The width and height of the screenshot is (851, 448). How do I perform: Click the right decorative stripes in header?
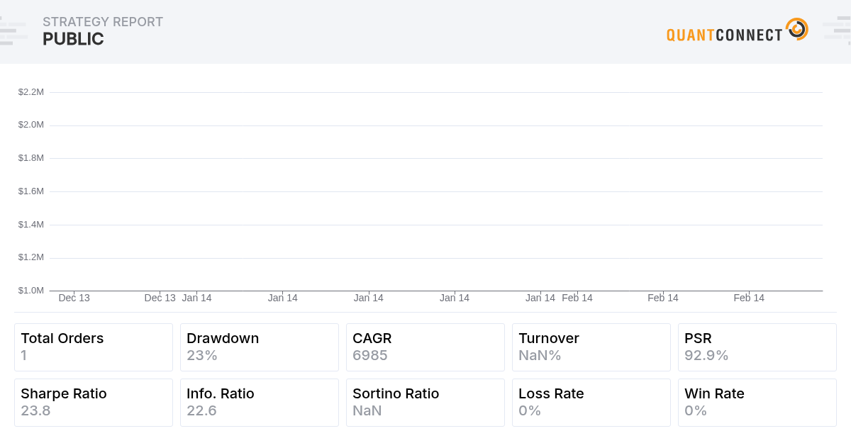tap(837, 32)
